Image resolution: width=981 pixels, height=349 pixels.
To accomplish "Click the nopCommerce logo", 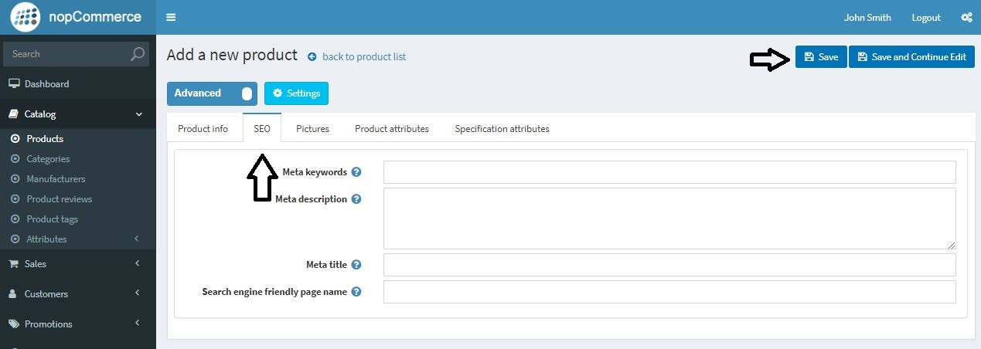I will coord(77,17).
